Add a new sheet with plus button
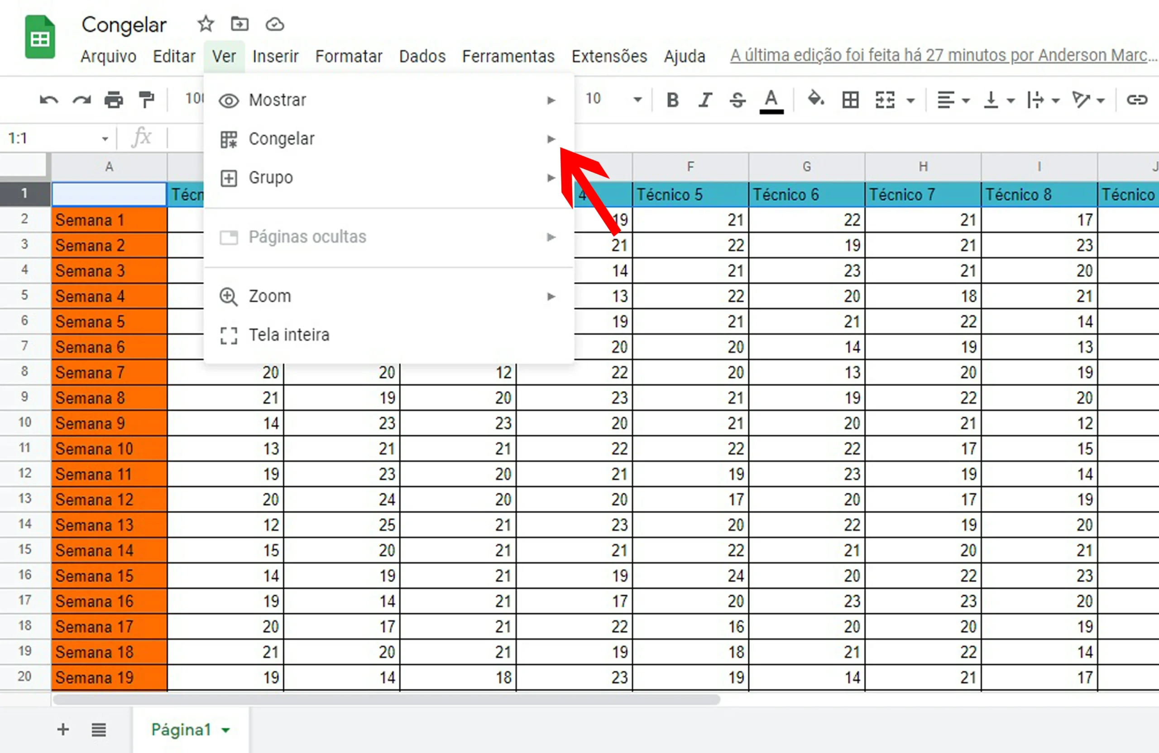This screenshot has width=1159, height=753. pos(63,729)
